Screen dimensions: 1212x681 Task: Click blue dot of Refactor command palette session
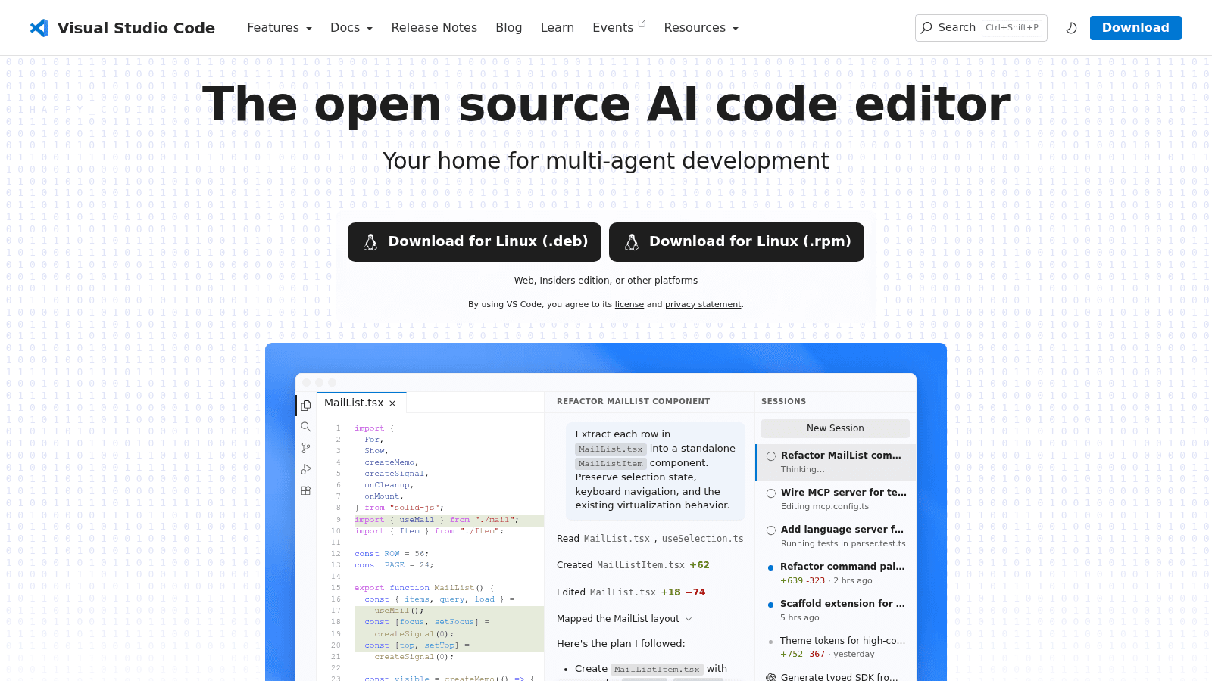[x=771, y=567]
